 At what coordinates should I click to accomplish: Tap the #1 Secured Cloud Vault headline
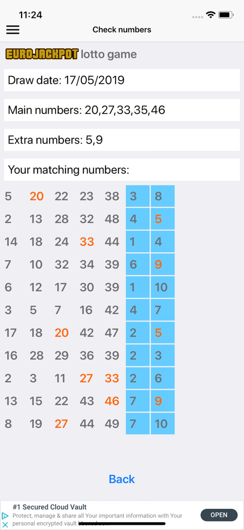[50, 507]
